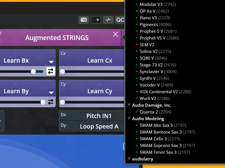
Task: Collapse the Audio Modeling group
Action: click(129, 118)
